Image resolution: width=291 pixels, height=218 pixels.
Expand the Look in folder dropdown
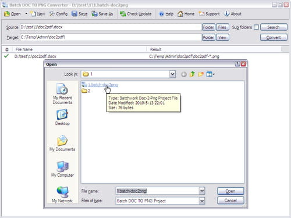click(x=172, y=74)
